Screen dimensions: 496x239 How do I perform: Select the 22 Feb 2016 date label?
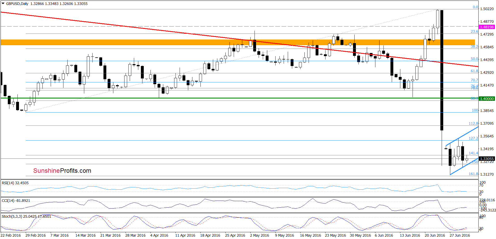pyautogui.click(x=11, y=235)
